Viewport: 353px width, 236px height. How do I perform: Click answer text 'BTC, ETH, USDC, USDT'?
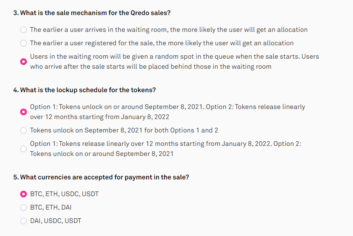click(64, 194)
